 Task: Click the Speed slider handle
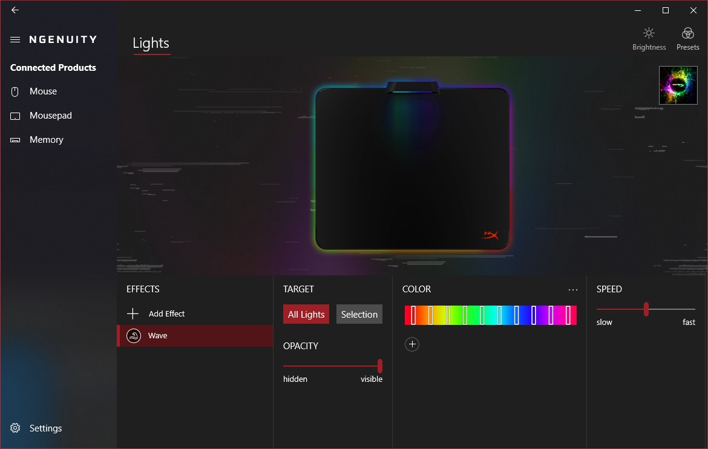click(646, 309)
